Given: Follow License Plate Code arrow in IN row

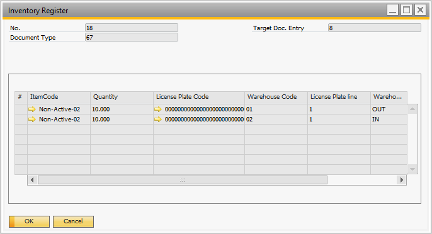Looking at the screenshot, I should [158, 120].
